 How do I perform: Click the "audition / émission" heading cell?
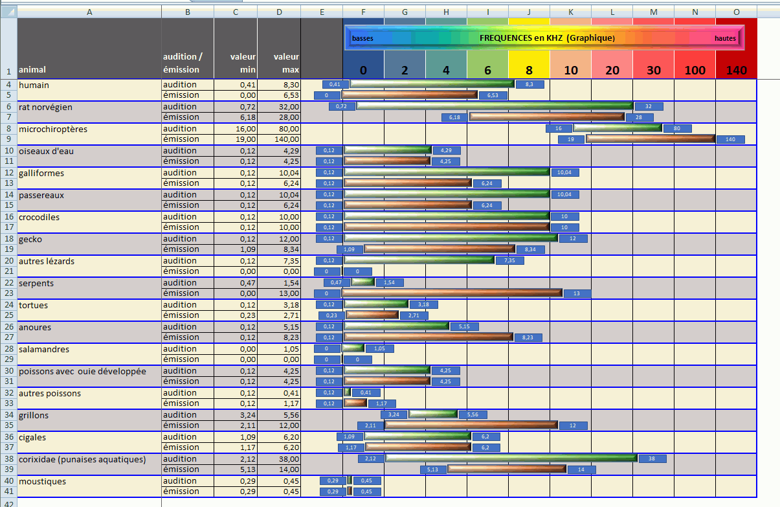pos(188,63)
